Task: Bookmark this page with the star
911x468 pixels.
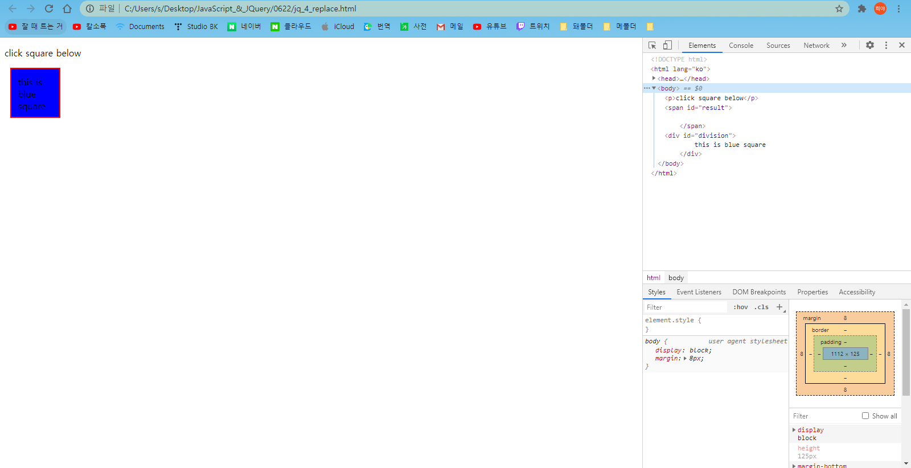Action: [839, 9]
